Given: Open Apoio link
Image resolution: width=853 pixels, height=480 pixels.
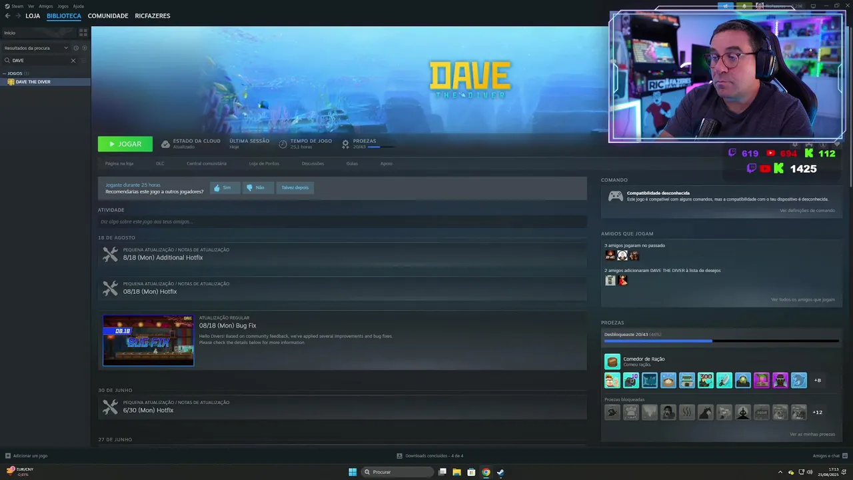Looking at the screenshot, I should (x=387, y=163).
